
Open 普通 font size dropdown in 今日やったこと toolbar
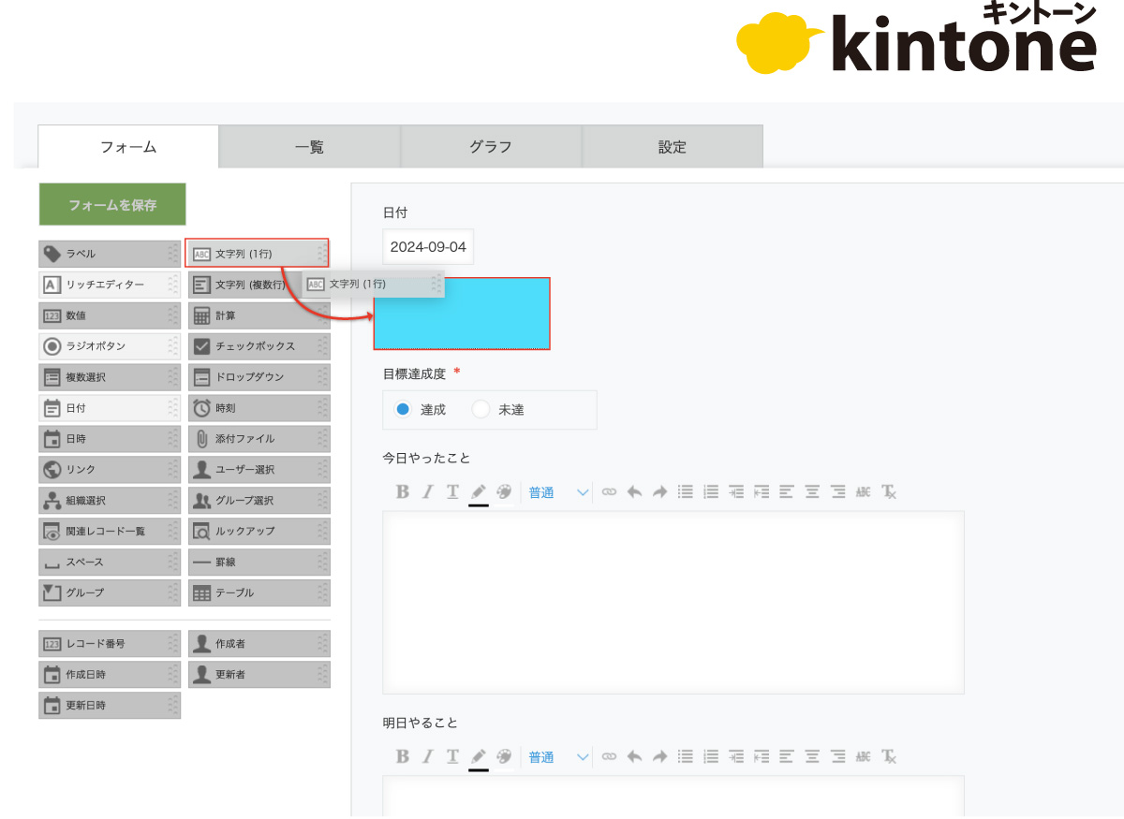[x=558, y=492]
